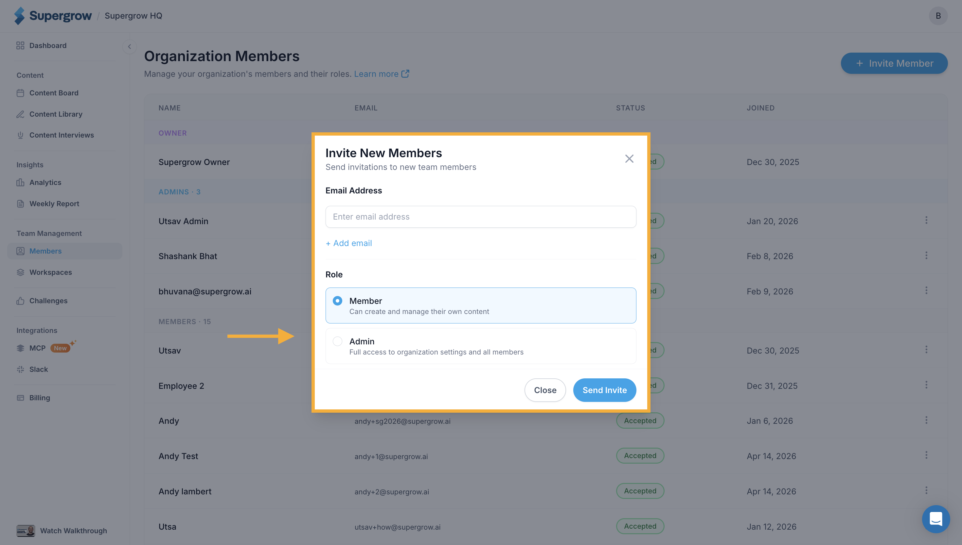Open the Slack integration
Screen dimensions: 962x545
coord(32,370)
